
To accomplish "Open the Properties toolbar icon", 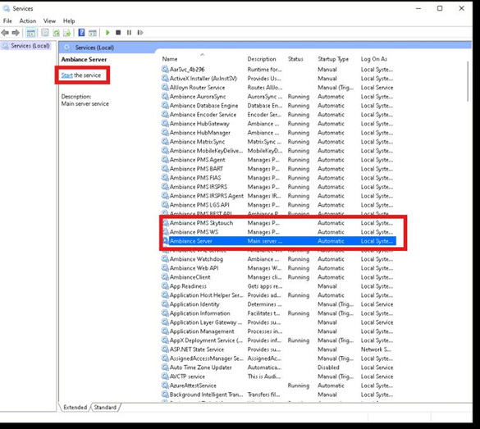I will [45, 33].
